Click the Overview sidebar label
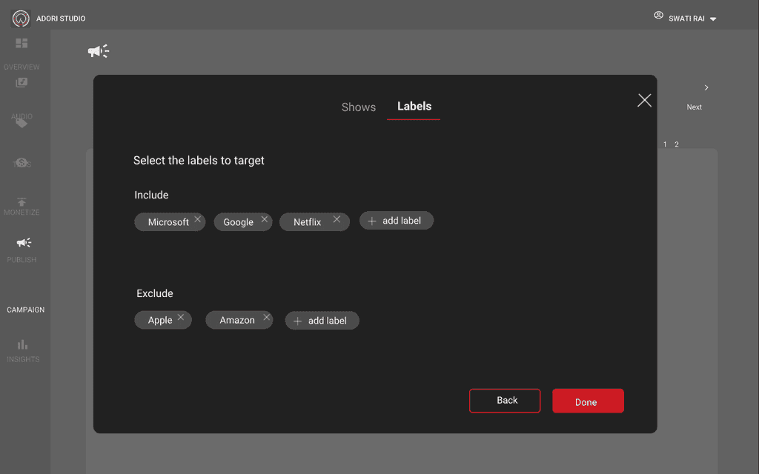Viewport: 759px width, 474px height. 21,67
